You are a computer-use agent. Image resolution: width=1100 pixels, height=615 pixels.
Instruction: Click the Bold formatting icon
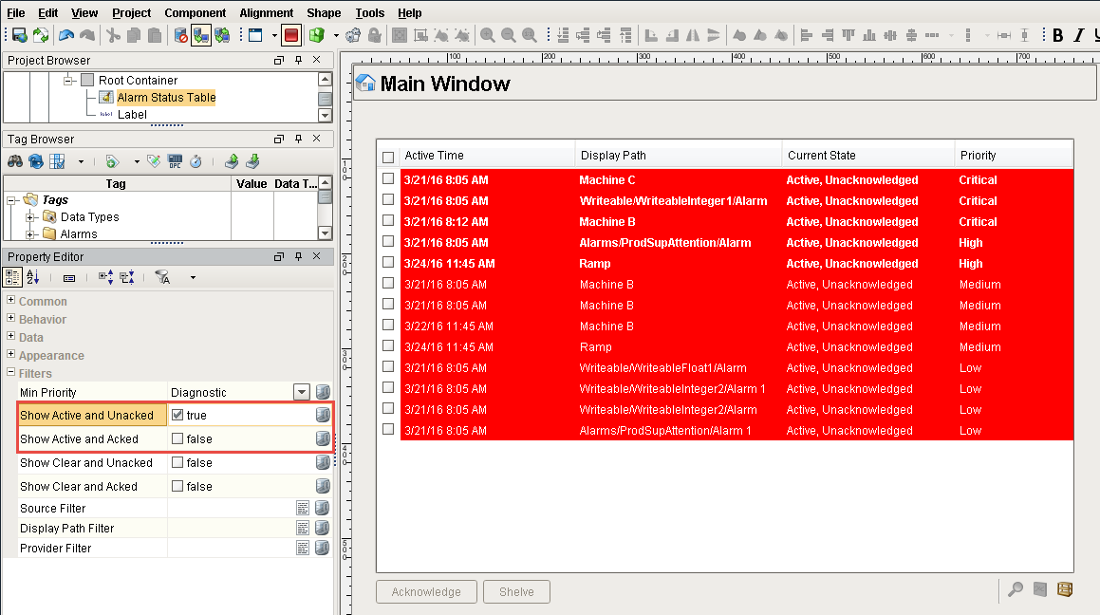pos(1058,35)
